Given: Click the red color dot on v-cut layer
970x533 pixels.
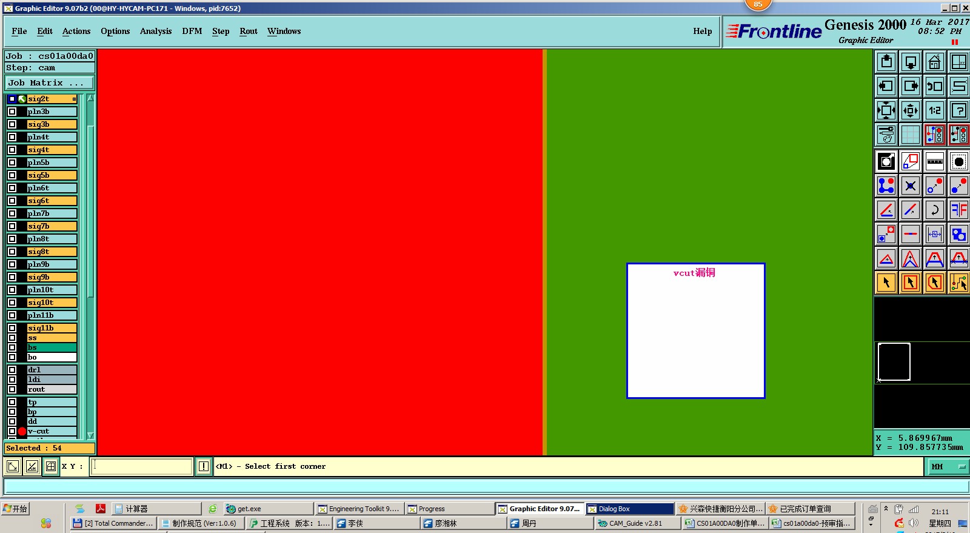Looking at the screenshot, I should point(22,431).
